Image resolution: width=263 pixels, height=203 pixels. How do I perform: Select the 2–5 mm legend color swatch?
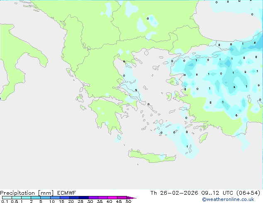pos(36,198)
